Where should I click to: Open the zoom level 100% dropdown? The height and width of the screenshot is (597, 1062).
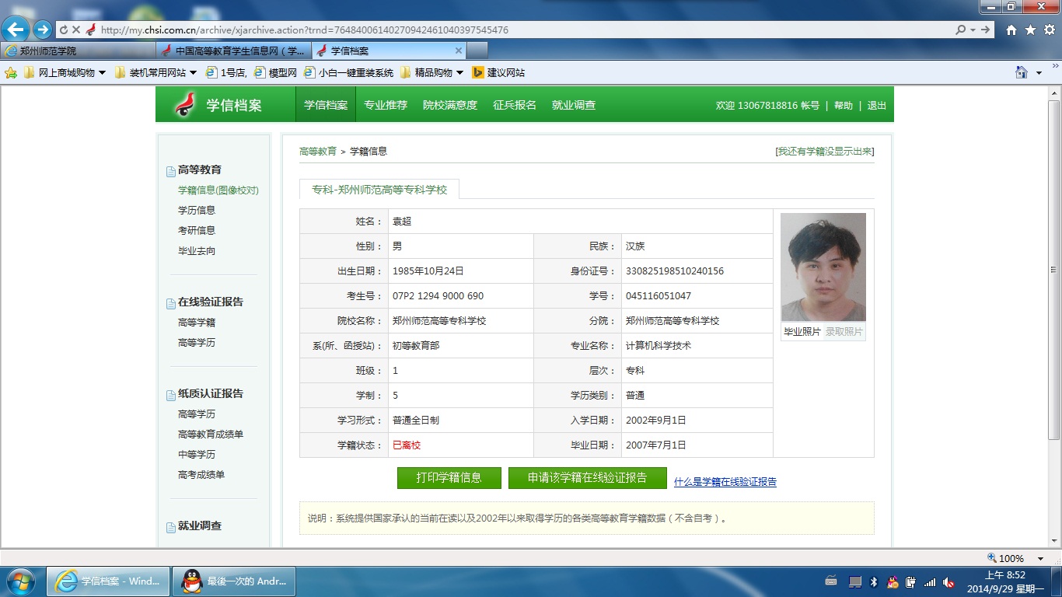point(1040,558)
